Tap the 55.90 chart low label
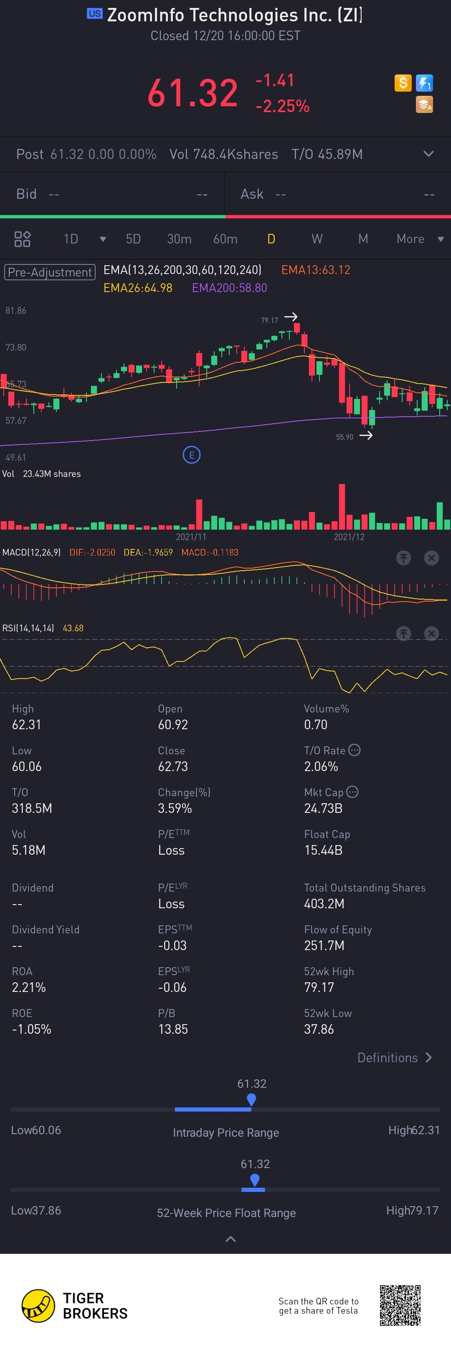The image size is (451, 1358). point(345,437)
